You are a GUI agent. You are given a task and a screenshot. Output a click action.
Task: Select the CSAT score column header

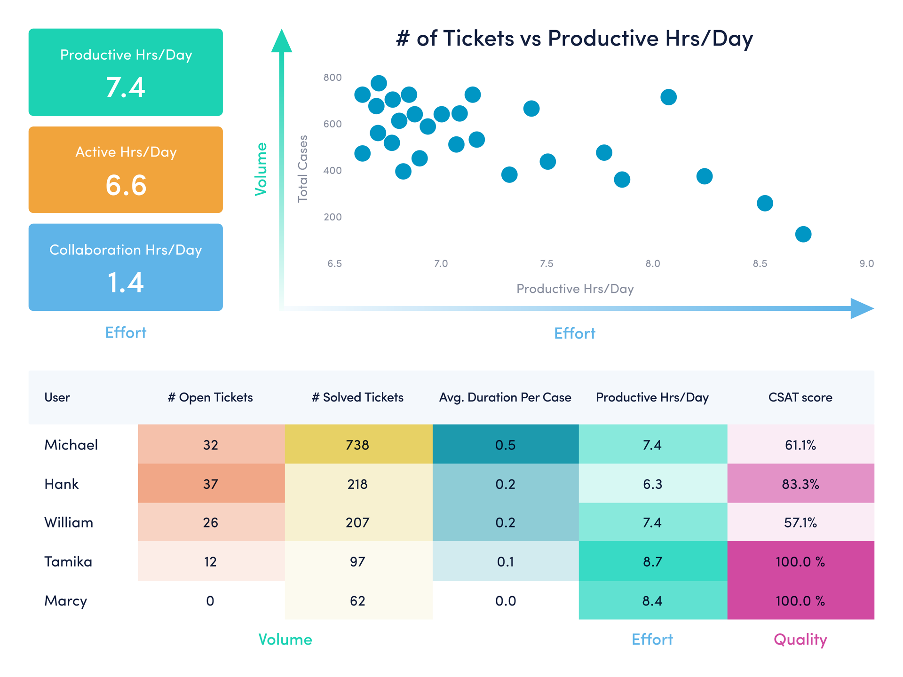(x=800, y=397)
